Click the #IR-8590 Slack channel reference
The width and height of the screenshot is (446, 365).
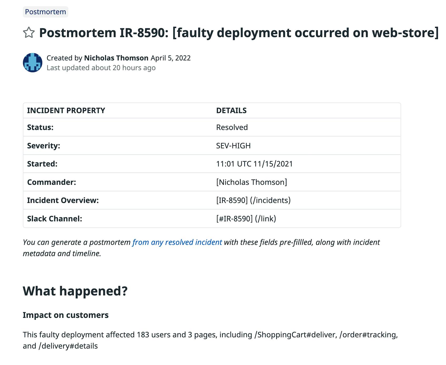[246, 218]
